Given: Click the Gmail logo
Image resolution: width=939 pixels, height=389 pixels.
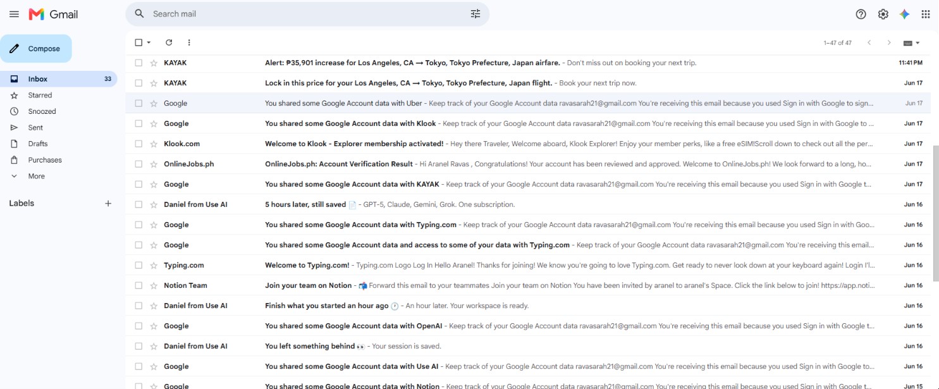Looking at the screenshot, I should click(x=54, y=14).
